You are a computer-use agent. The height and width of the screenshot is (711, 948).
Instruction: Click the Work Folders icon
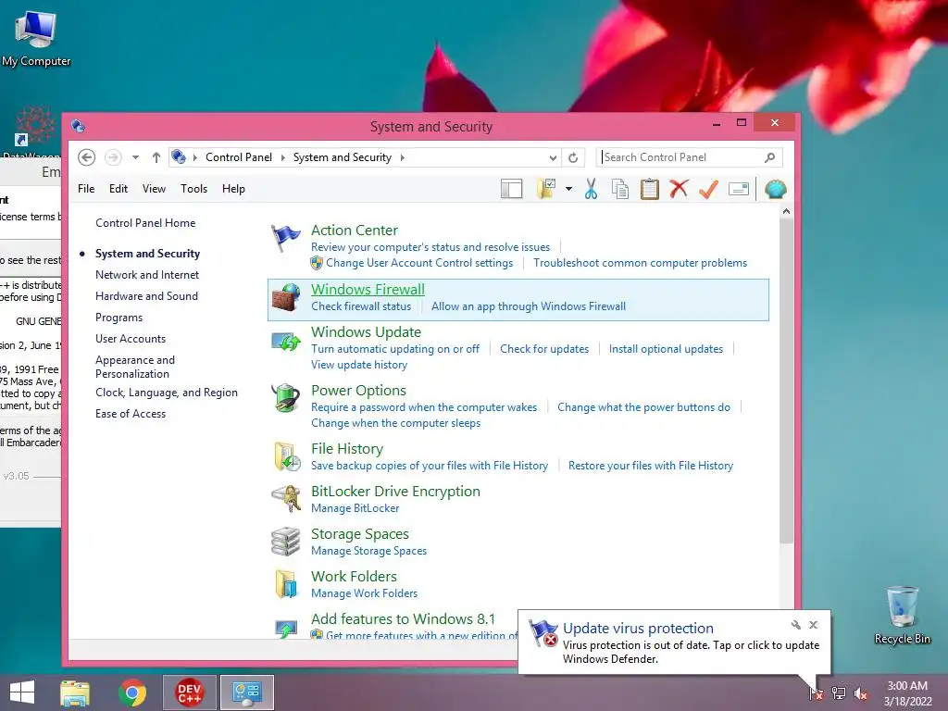click(286, 584)
